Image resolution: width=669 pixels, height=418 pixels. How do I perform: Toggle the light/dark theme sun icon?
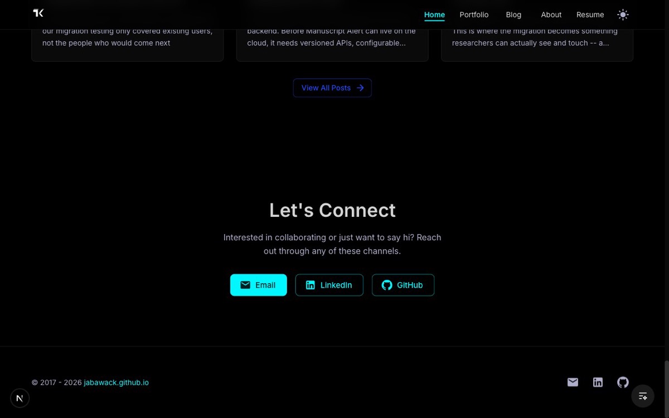623,14
